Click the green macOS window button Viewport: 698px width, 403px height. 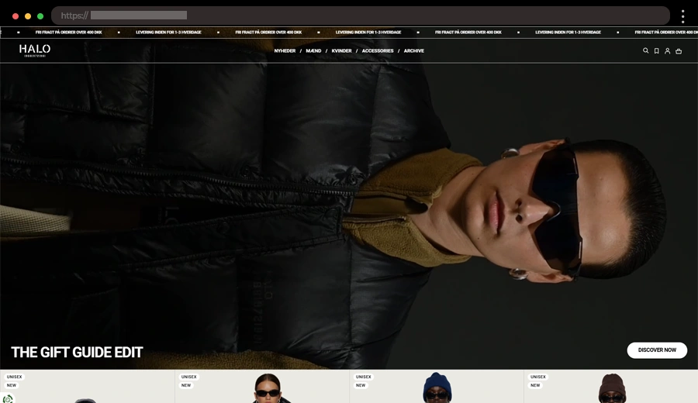[x=40, y=16]
